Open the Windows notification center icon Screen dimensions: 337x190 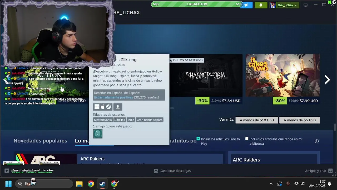click(x=330, y=184)
